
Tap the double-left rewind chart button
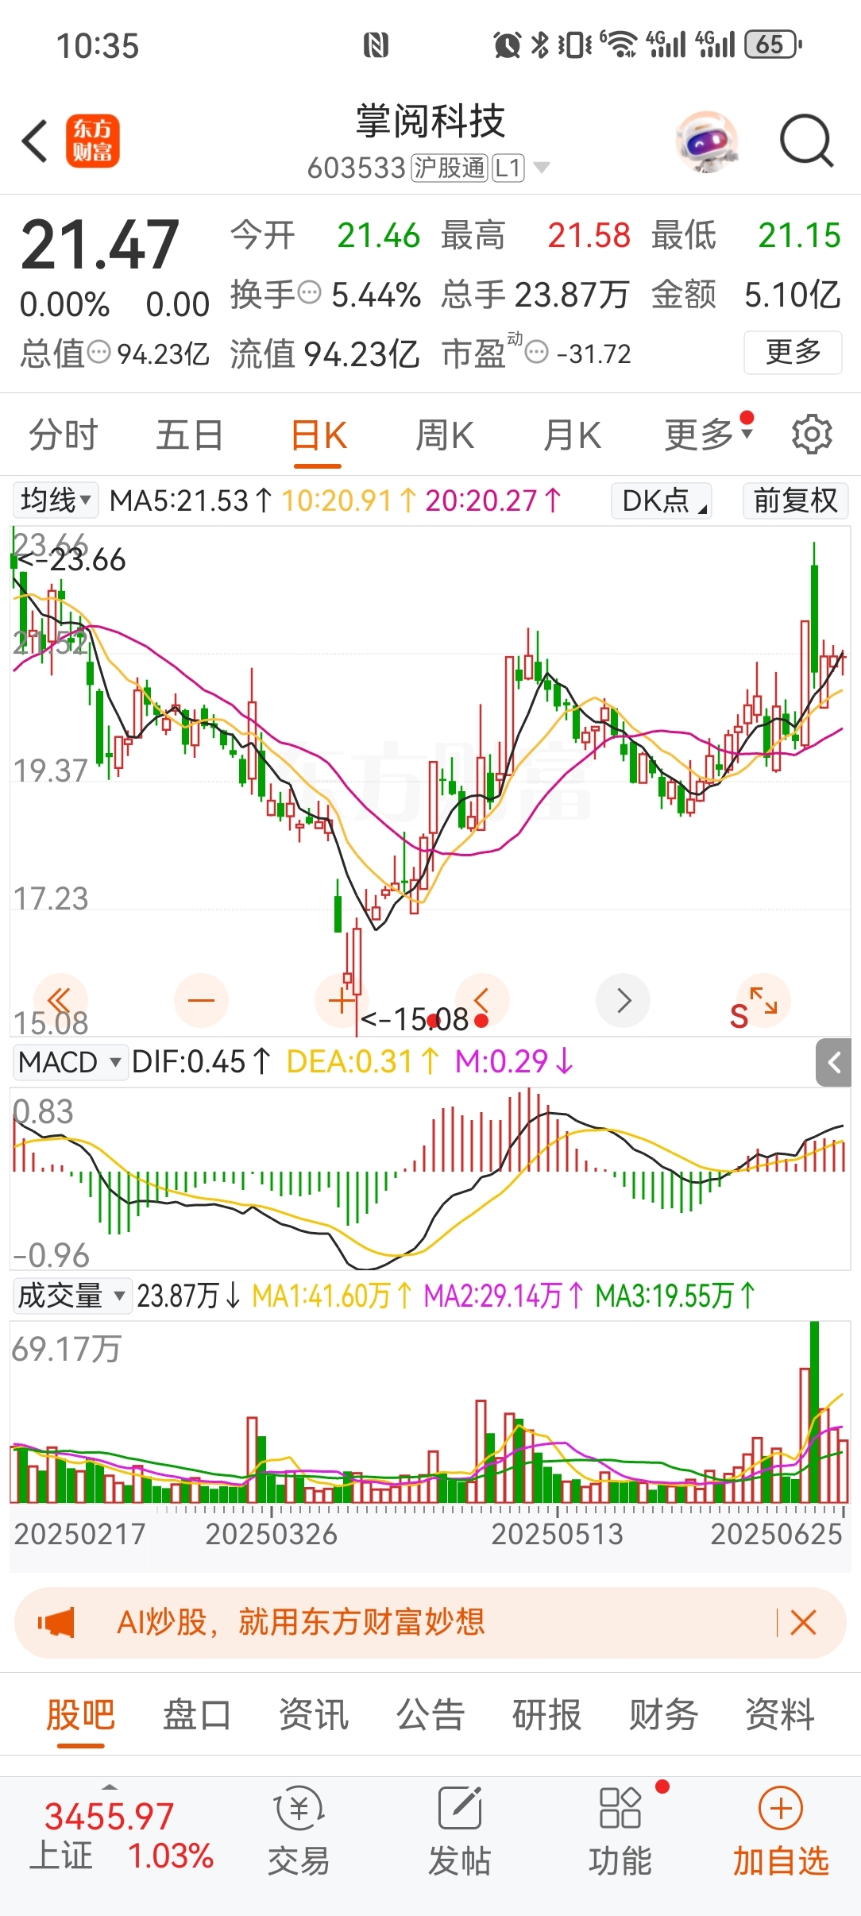(60, 1000)
